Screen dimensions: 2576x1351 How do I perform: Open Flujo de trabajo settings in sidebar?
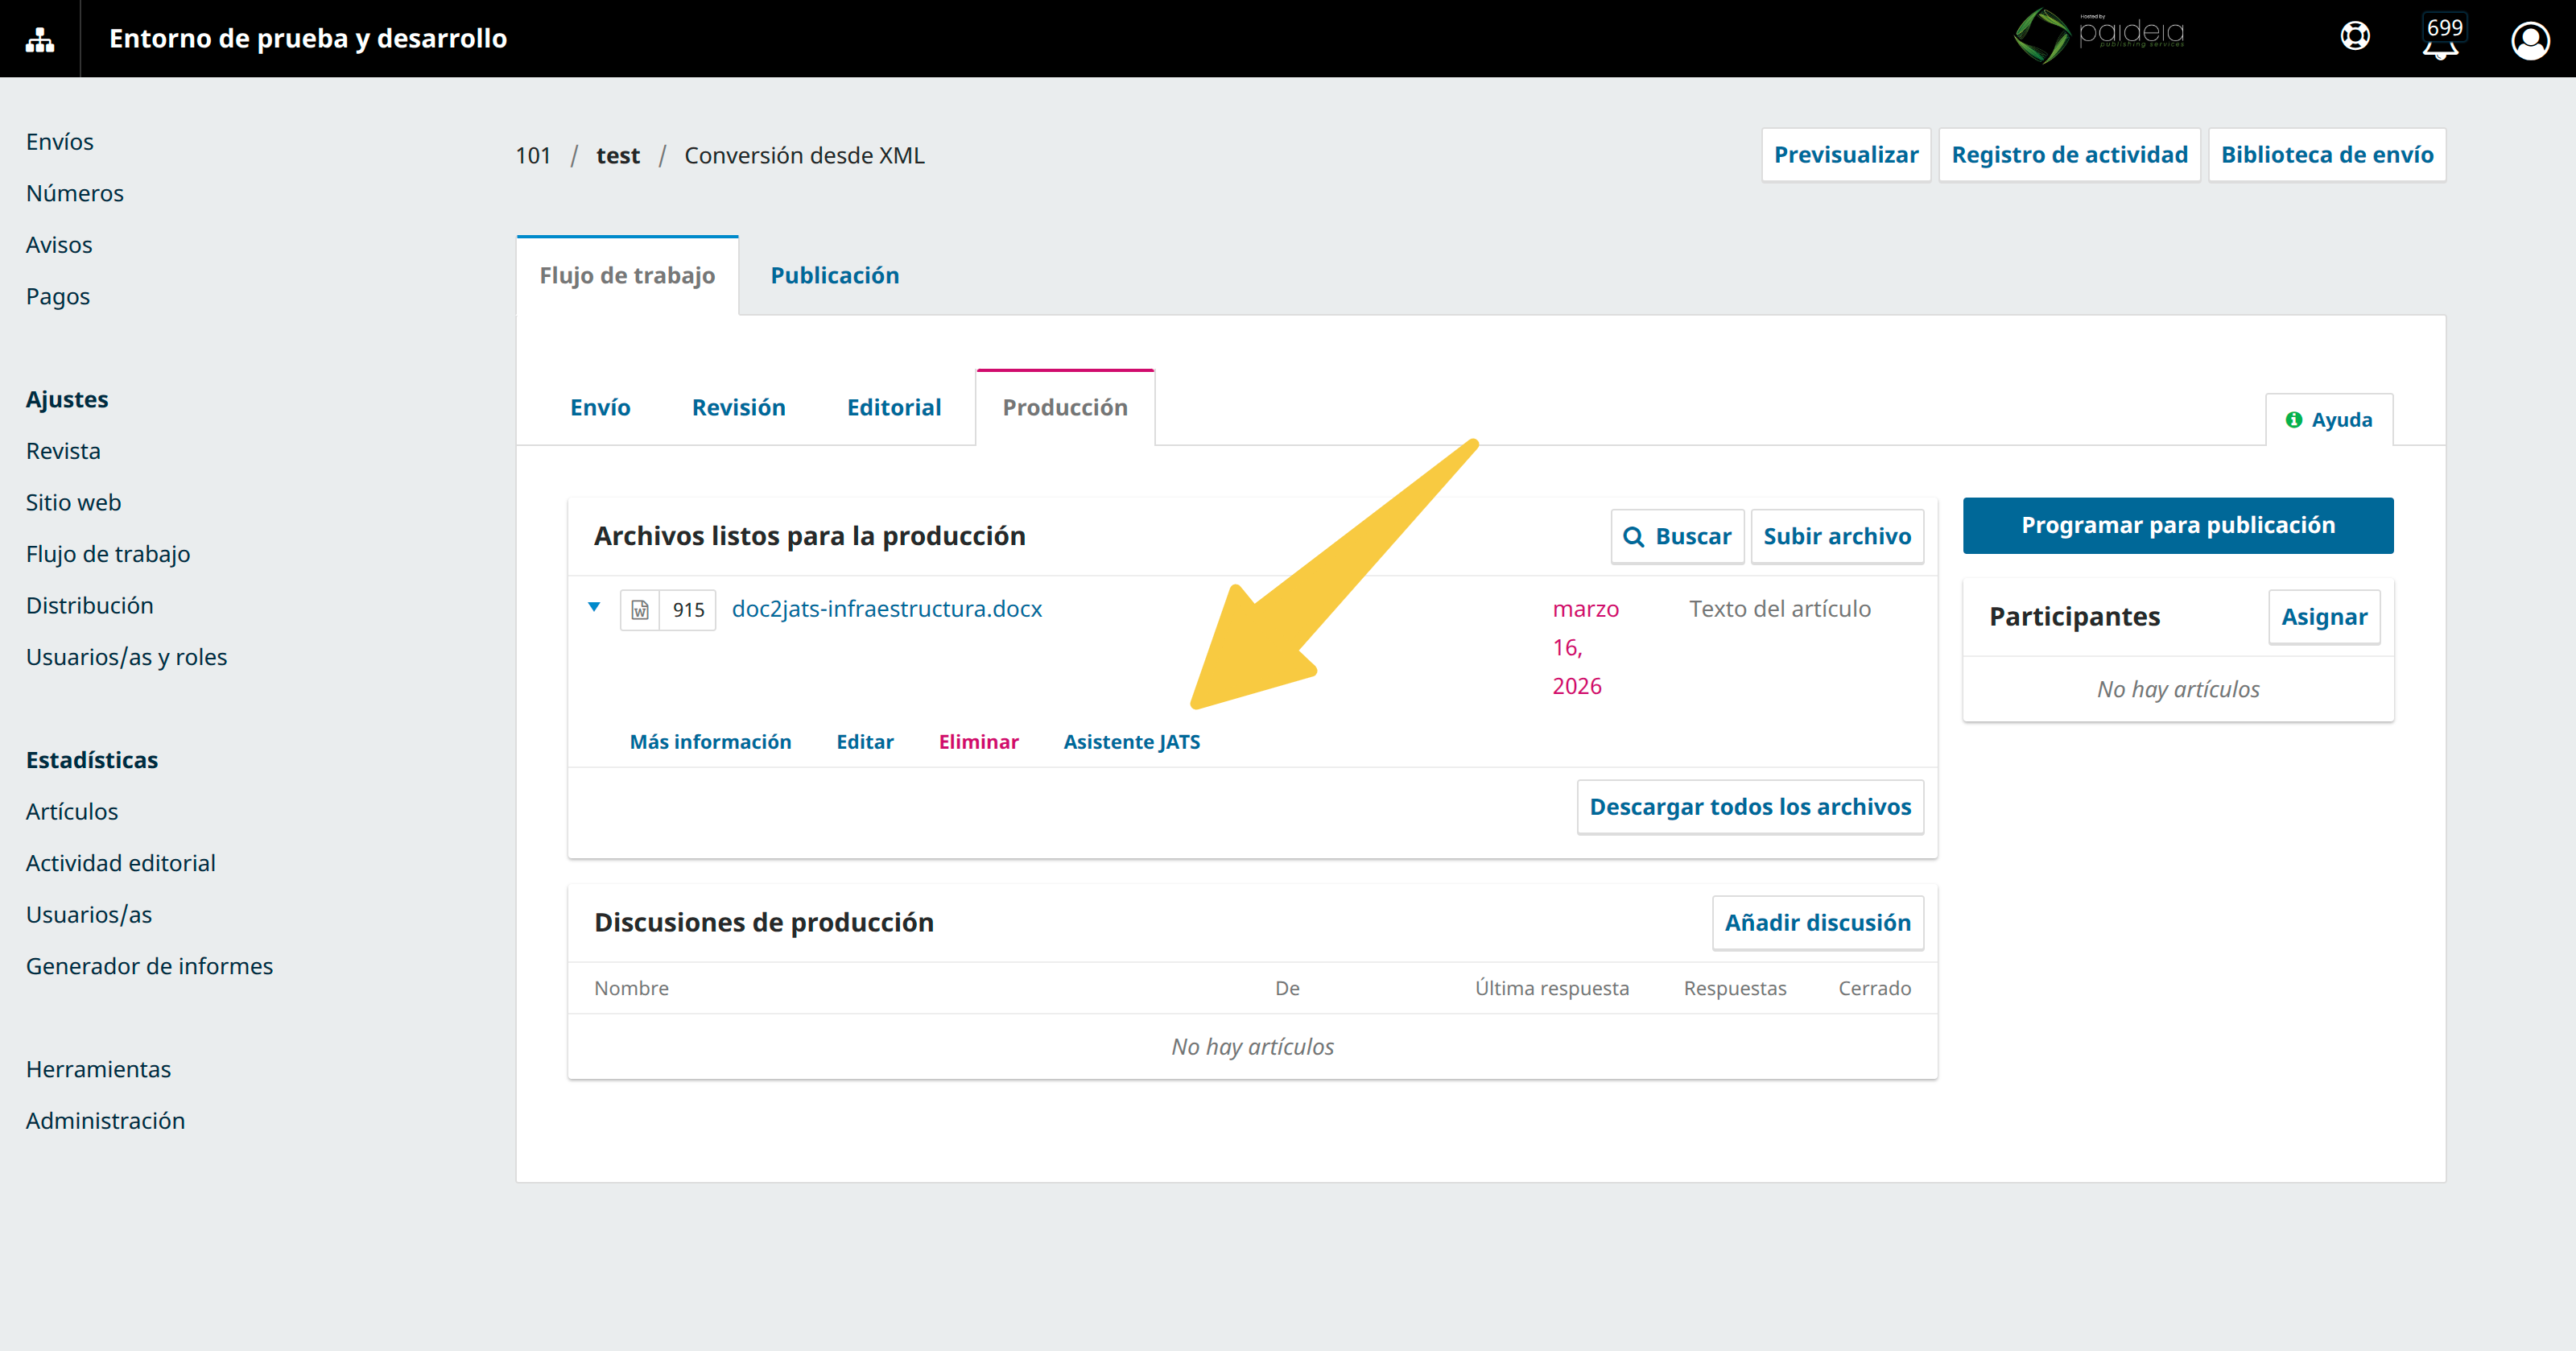tap(108, 554)
